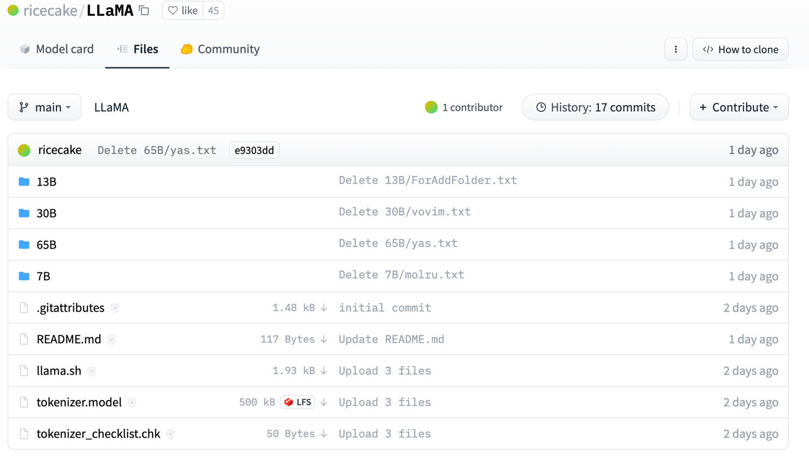Open the tokenizer_checklist.chk file
This screenshot has width=809, height=456.
[x=99, y=434]
